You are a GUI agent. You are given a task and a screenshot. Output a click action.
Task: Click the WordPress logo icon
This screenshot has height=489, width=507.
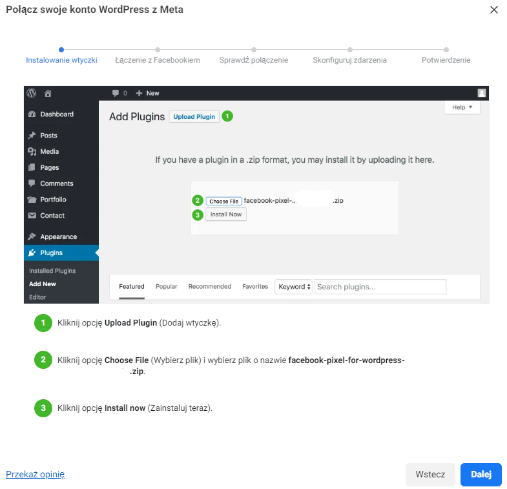click(32, 93)
